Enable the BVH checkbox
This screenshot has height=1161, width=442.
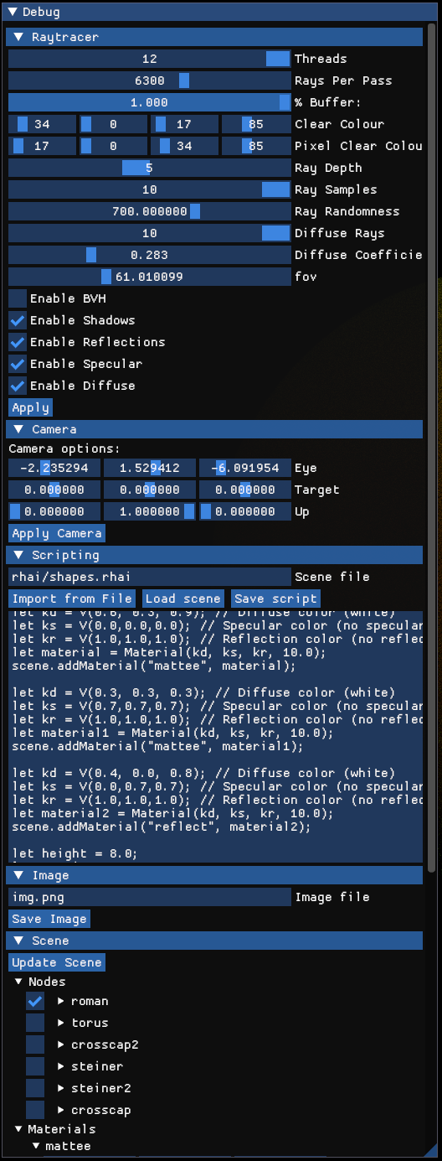click(18, 298)
